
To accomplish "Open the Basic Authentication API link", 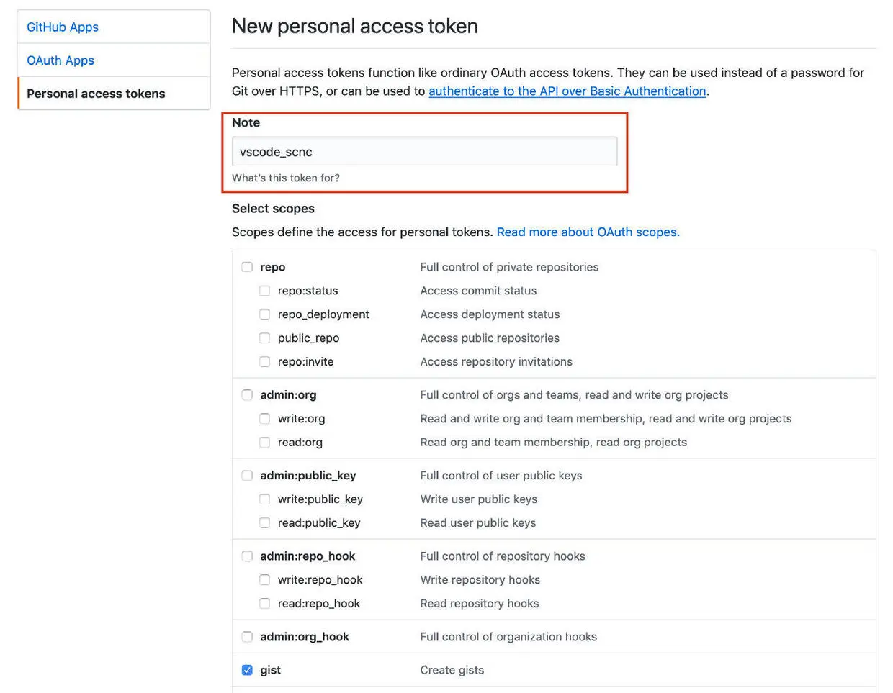I will point(567,91).
